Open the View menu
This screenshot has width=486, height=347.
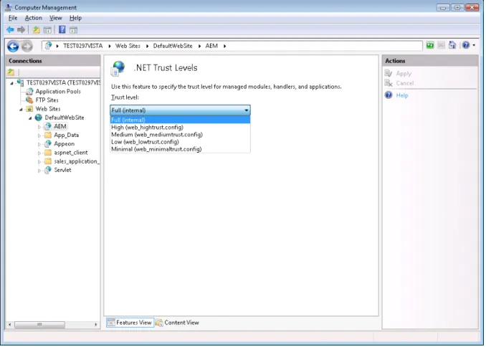click(56, 18)
